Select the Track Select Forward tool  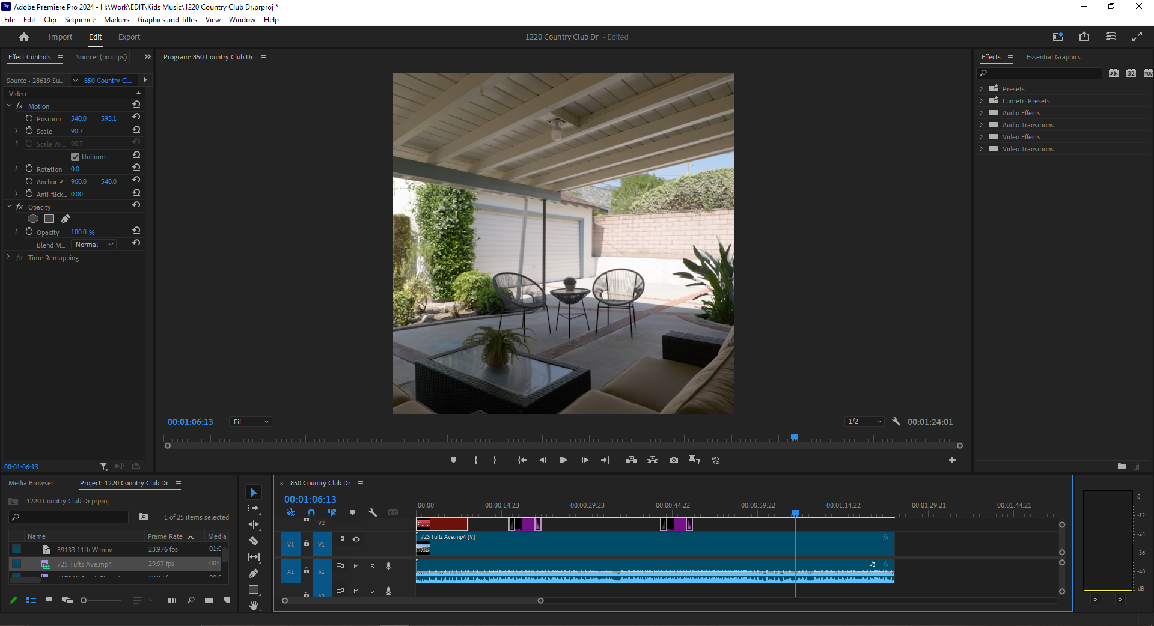coord(254,508)
